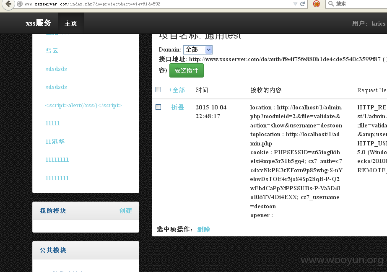The height and width of the screenshot is (272, 387).
Task: Reload the page with the refresh icon
Action: [x=303, y=4]
